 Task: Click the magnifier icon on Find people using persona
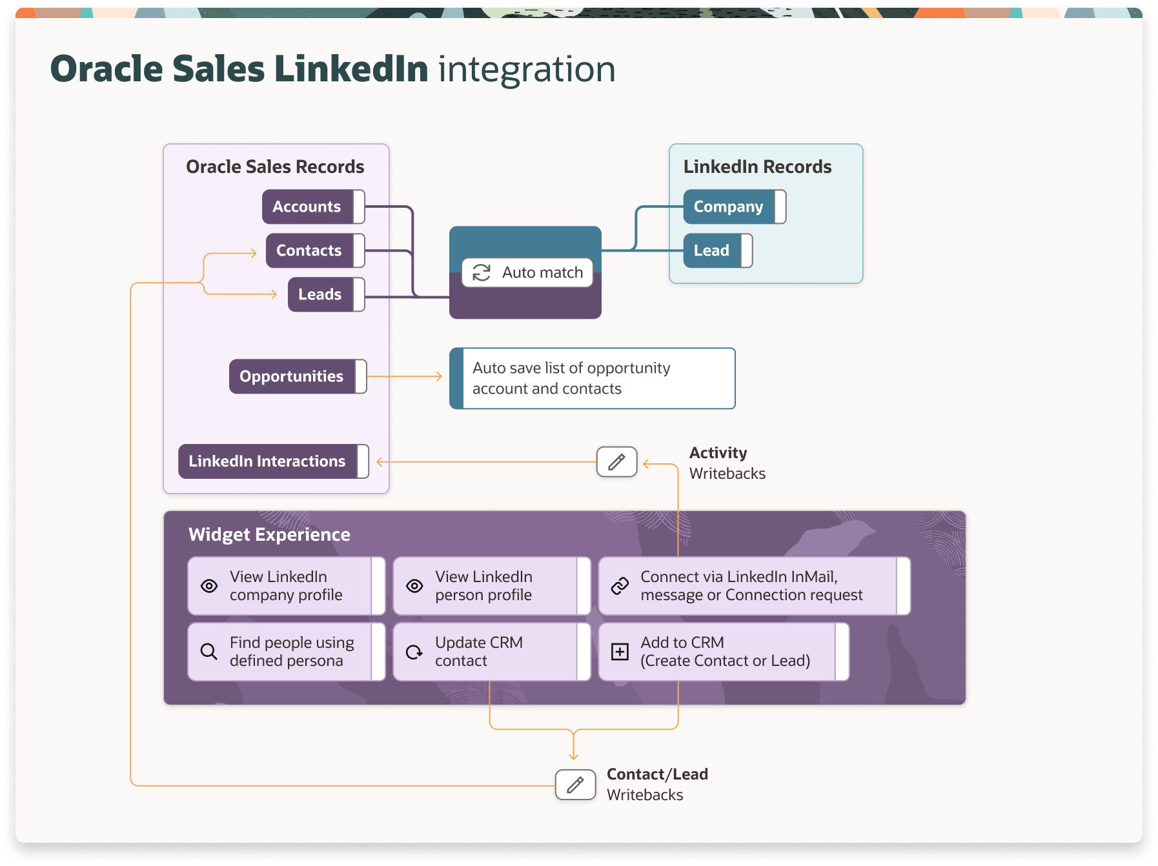click(208, 652)
